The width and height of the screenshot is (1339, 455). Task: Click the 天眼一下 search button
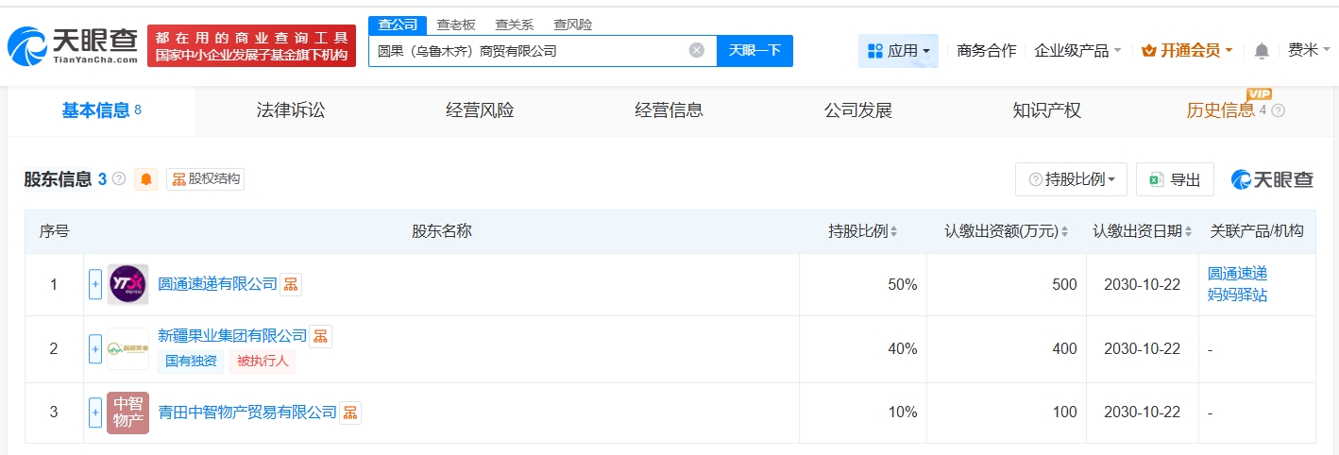[x=754, y=51]
